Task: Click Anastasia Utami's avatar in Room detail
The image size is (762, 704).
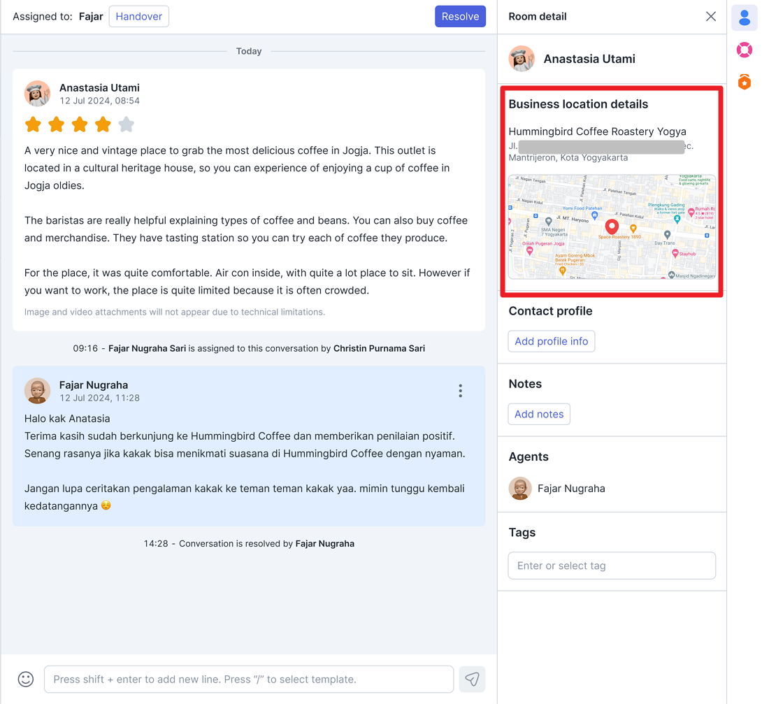Action: tap(522, 59)
